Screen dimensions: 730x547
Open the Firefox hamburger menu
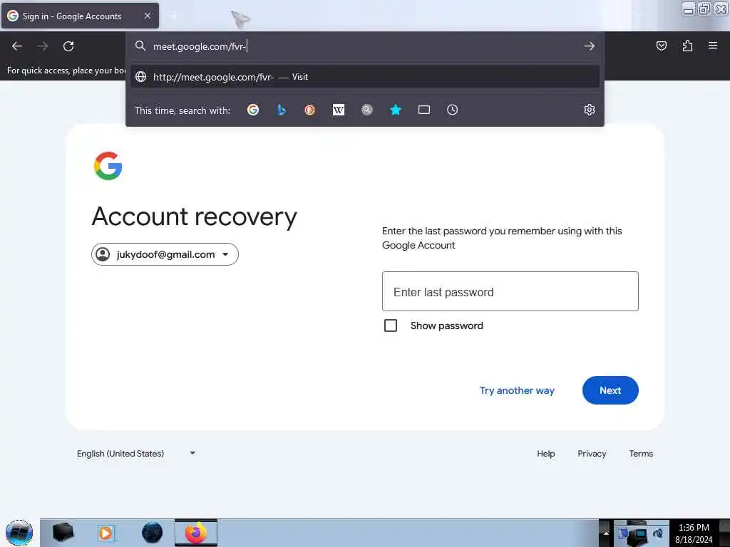click(x=713, y=46)
